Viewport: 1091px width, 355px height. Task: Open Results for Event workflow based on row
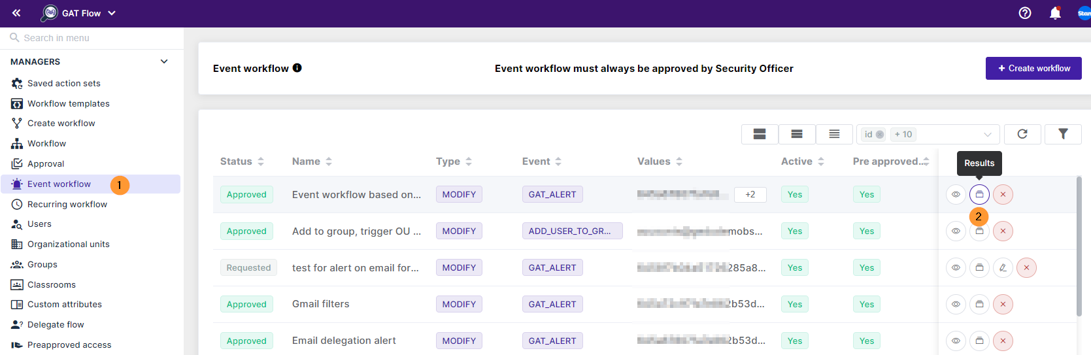point(979,194)
